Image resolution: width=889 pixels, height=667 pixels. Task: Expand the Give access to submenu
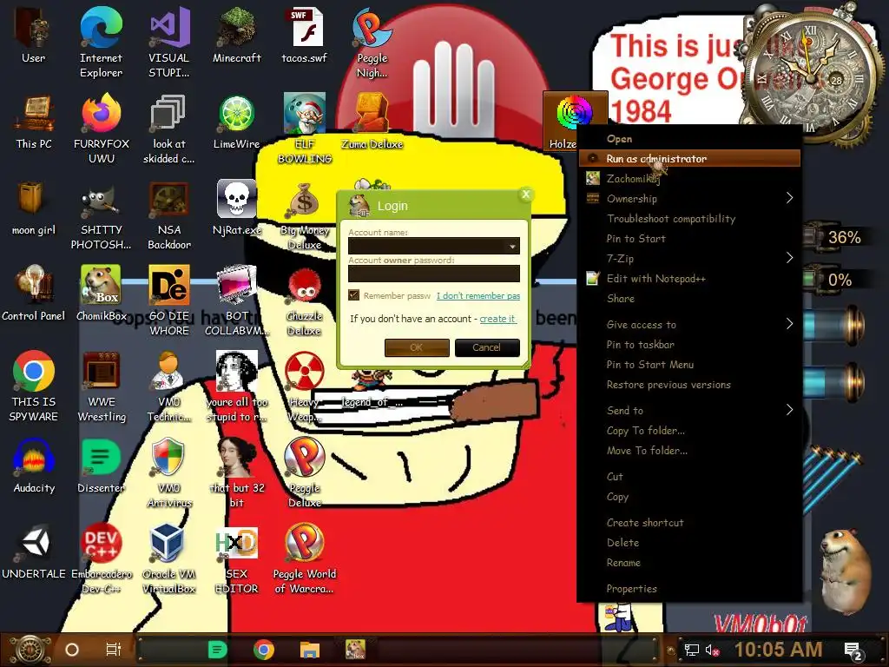pos(689,324)
